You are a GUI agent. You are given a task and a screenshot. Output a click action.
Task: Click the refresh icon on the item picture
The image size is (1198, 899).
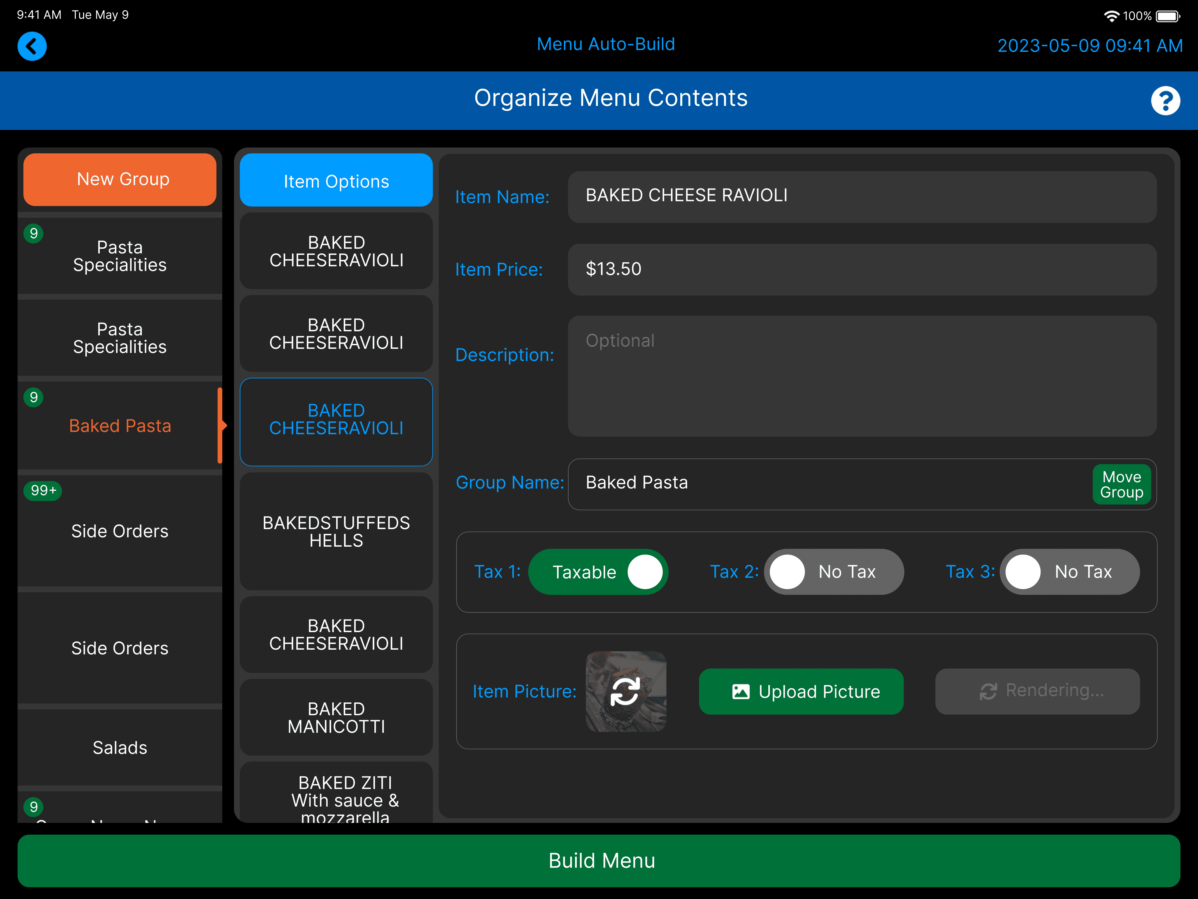(626, 692)
